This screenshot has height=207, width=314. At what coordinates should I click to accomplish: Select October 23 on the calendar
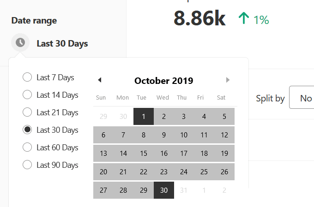(164, 172)
